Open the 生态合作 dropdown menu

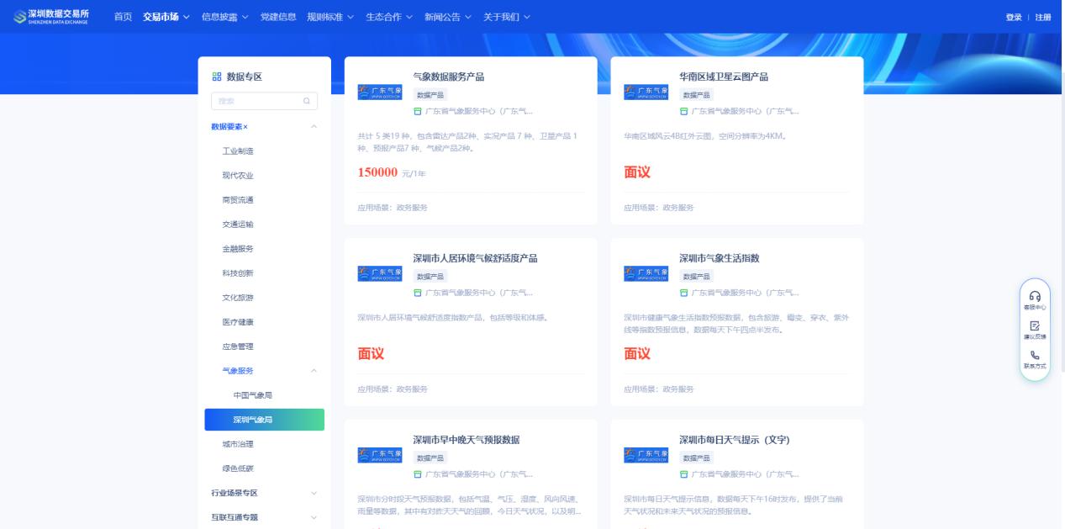point(389,17)
